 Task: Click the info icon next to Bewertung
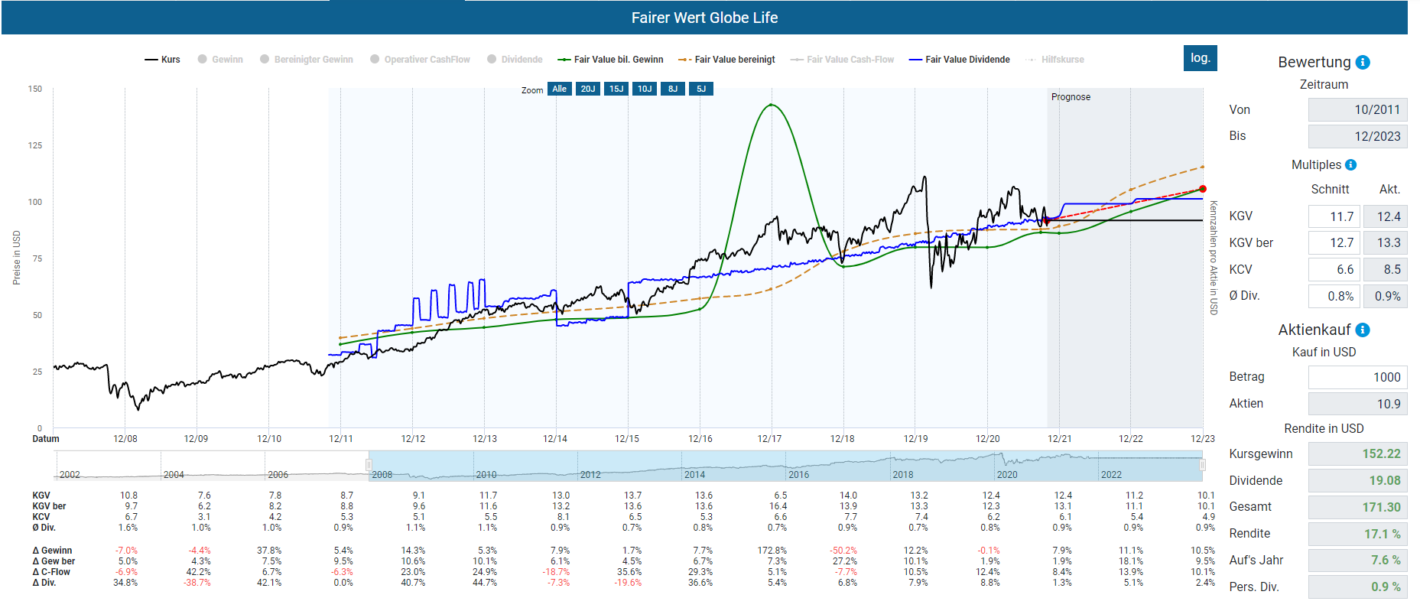pos(1363,63)
